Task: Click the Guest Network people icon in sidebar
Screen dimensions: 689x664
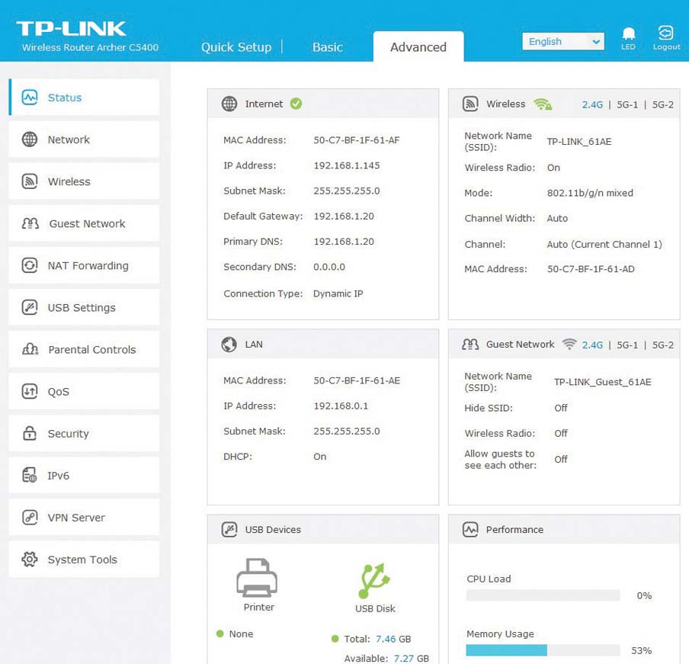Action: click(30, 223)
